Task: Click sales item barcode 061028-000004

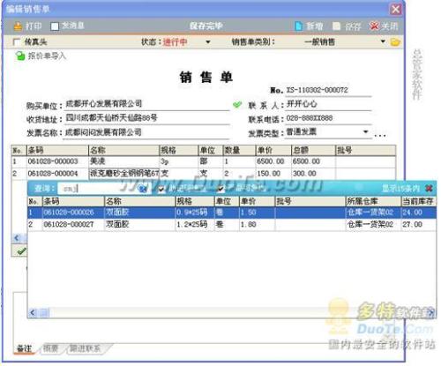Action: pyautogui.click(x=53, y=174)
